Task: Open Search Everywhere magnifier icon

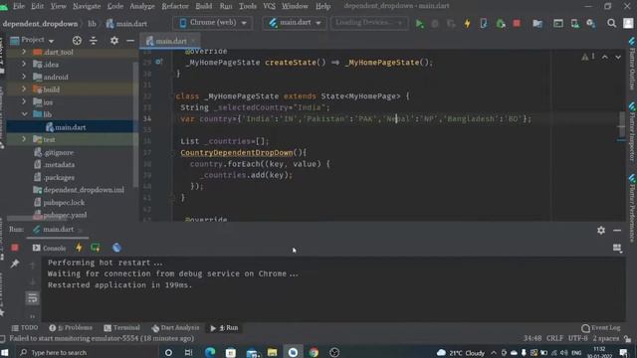Action: coord(611,24)
